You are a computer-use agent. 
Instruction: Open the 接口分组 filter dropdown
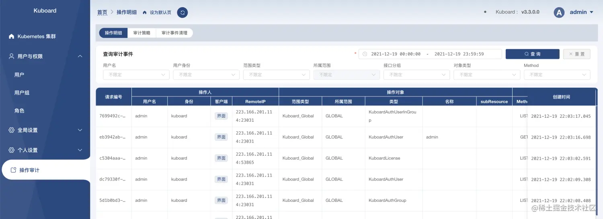click(x=416, y=74)
